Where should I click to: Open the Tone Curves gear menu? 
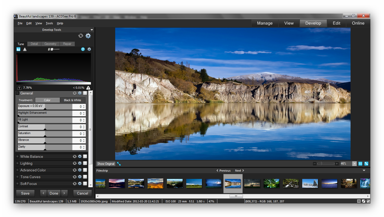coord(80,177)
